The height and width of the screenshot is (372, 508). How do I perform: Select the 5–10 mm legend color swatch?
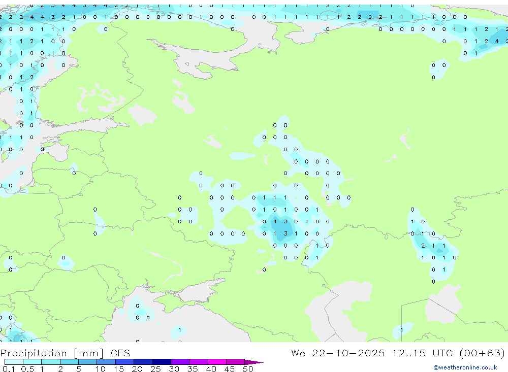click(88, 362)
